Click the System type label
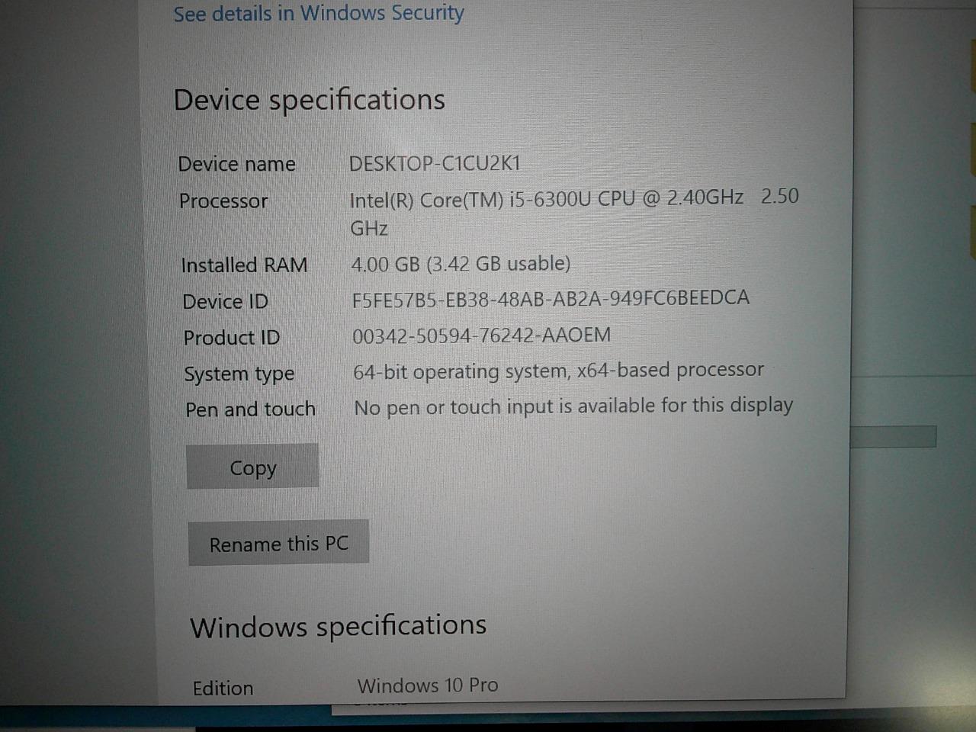The image size is (976, 732). (x=239, y=374)
